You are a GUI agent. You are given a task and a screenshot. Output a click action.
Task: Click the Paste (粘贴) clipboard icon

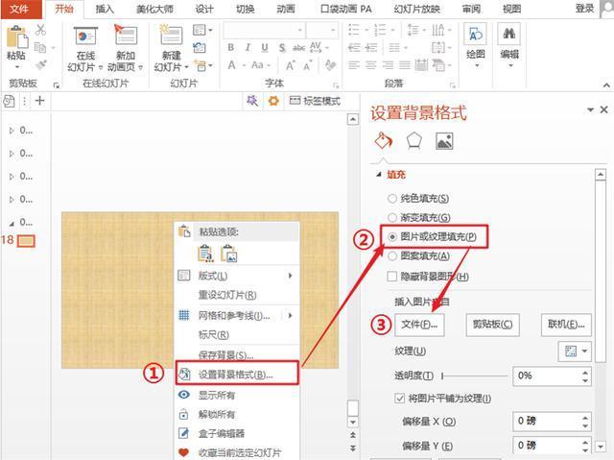[x=17, y=37]
